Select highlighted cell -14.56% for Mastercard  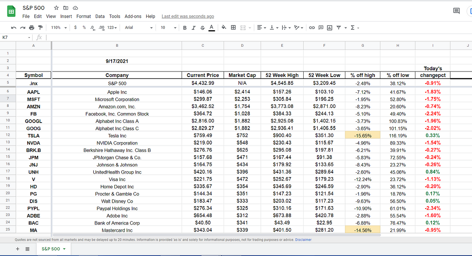click(362, 230)
